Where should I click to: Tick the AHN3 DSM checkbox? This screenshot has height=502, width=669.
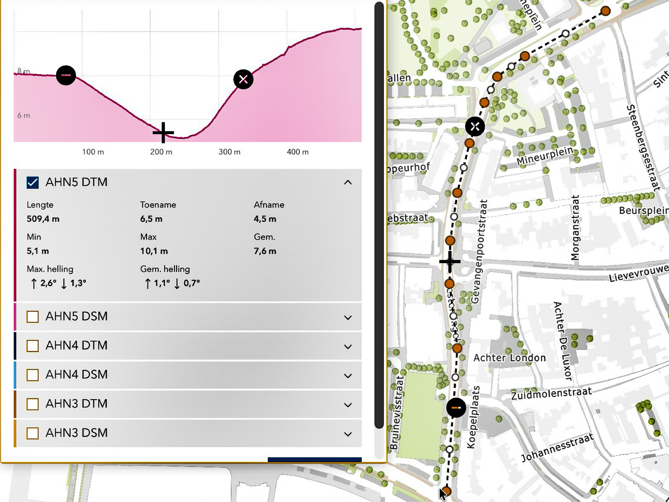point(33,433)
